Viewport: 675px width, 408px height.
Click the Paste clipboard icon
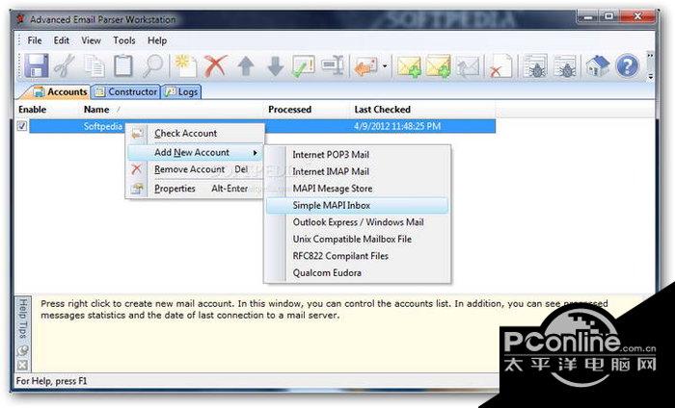(123, 66)
